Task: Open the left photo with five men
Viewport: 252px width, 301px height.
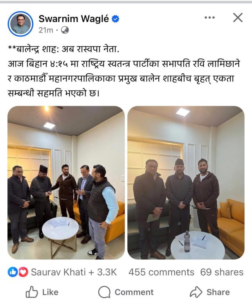Action: pyautogui.click(x=66, y=183)
